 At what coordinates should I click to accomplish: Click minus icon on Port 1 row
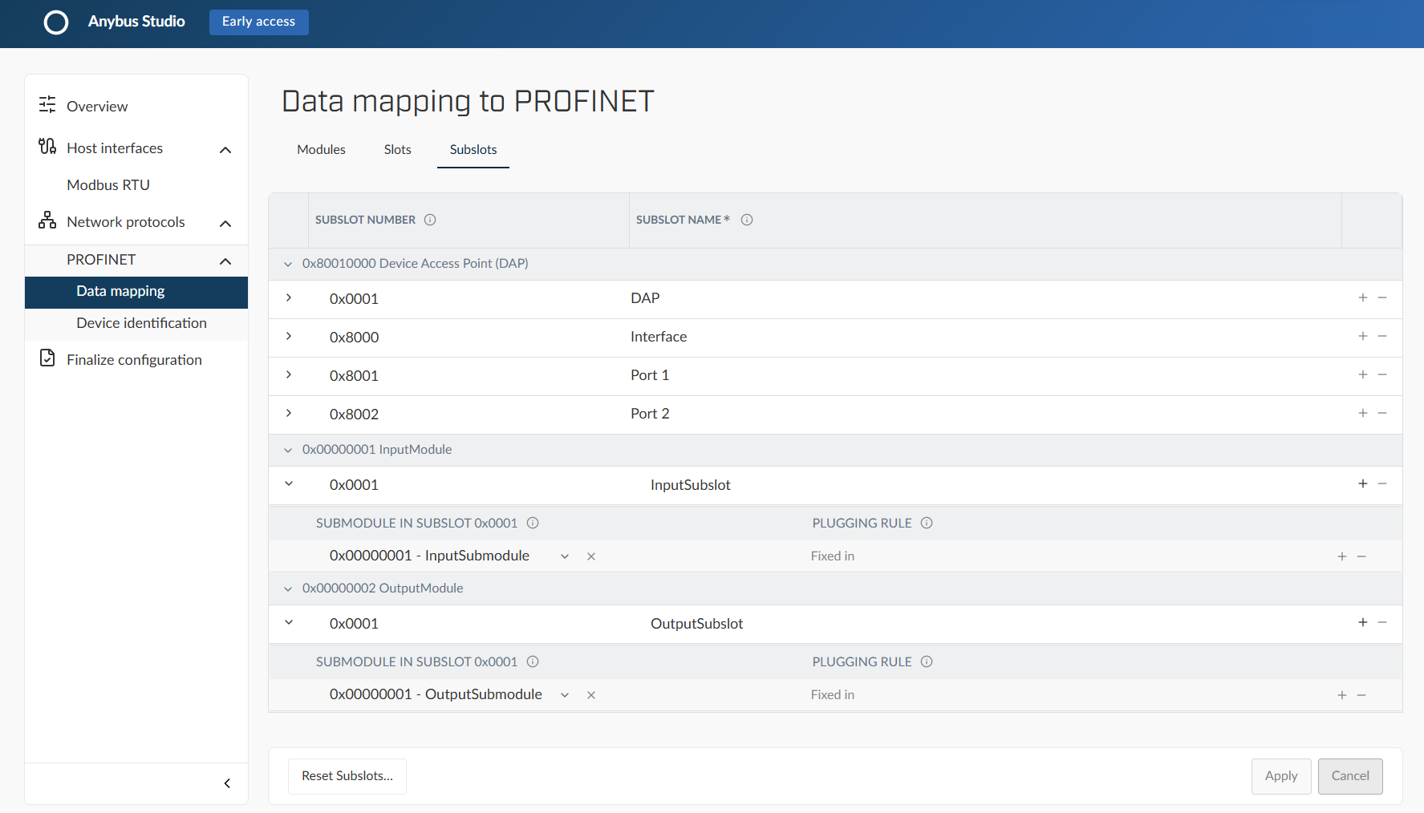1382,374
